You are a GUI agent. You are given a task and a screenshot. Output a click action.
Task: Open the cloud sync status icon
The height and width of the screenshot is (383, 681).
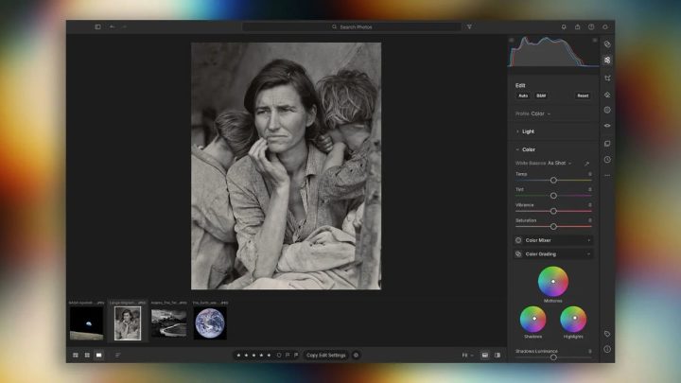(x=605, y=26)
